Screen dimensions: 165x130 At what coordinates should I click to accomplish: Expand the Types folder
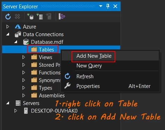pos(24,88)
